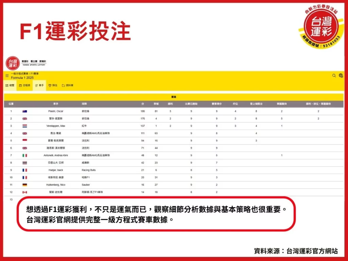348x261 pixels.
Task: Select the 車手 drivers tab
Action: coord(39,85)
